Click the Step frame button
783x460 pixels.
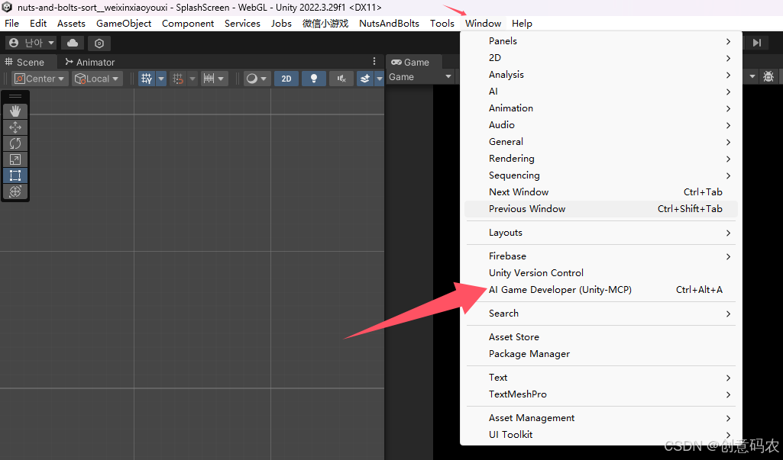[757, 43]
